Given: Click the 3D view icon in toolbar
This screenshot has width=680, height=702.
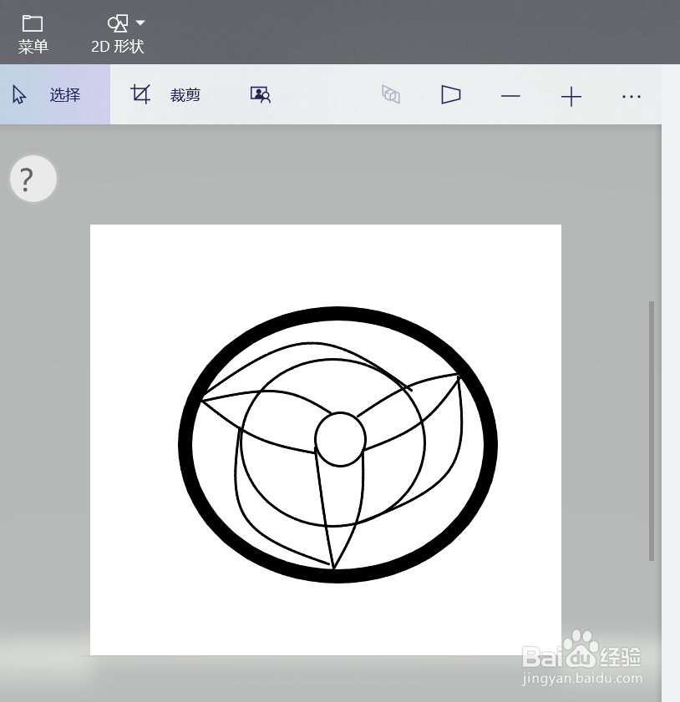Looking at the screenshot, I should point(389,94).
